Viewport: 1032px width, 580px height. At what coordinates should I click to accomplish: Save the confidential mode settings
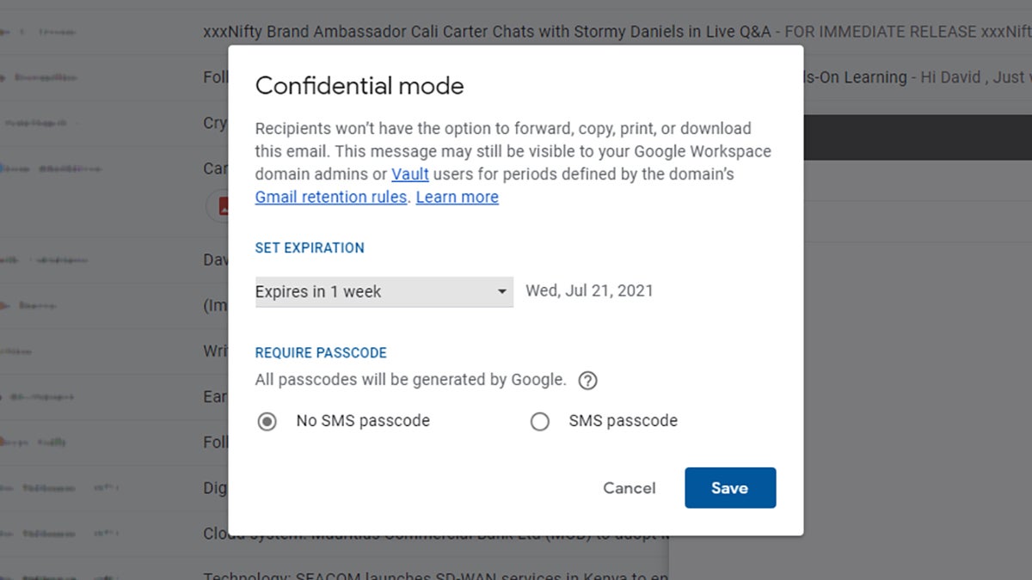click(x=730, y=487)
